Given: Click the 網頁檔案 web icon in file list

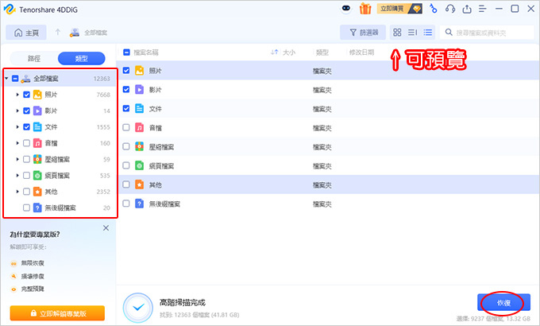Looking at the screenshot, I should (x=139, y=165).
